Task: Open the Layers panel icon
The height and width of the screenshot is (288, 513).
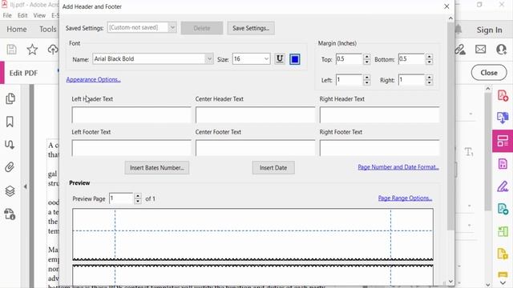Action: [10, 191]
